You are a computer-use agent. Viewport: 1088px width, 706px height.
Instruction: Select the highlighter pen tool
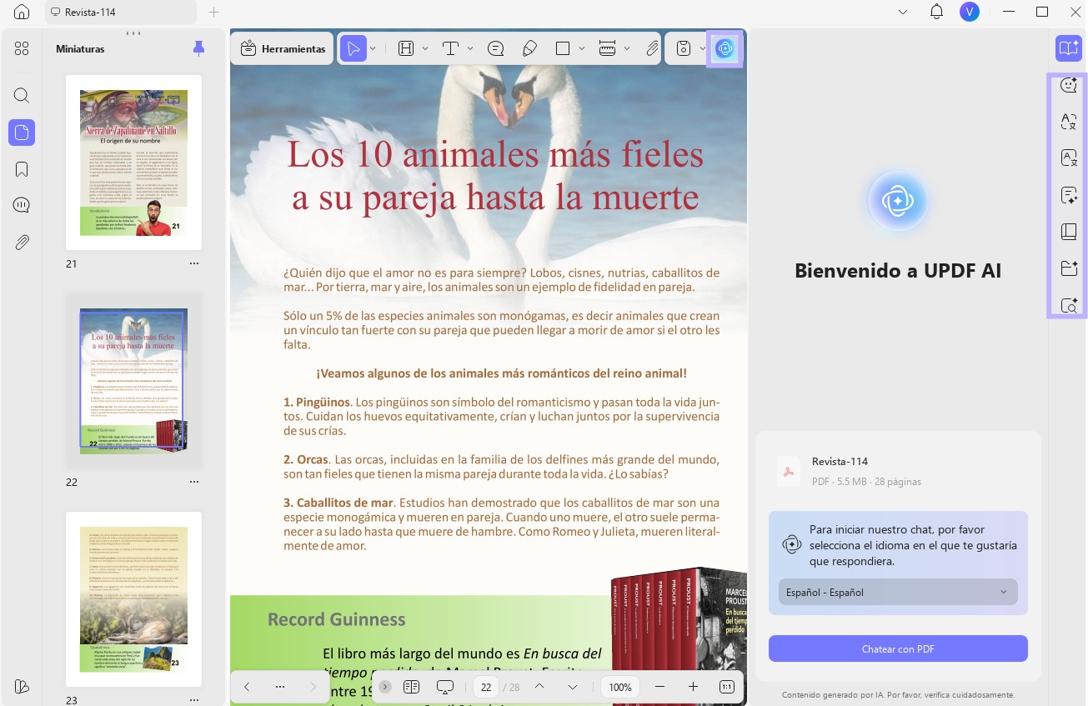point(529,48)
